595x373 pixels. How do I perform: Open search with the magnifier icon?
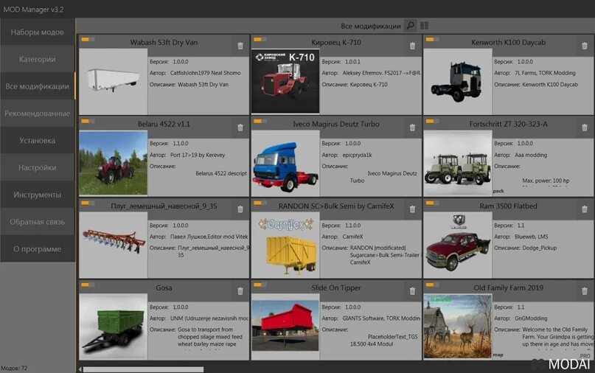(x=410, y=25)
